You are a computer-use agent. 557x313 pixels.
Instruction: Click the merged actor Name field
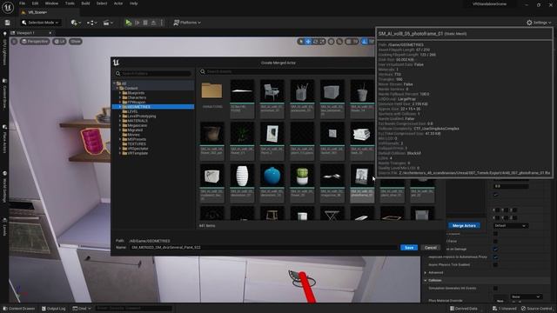(264, 247)
